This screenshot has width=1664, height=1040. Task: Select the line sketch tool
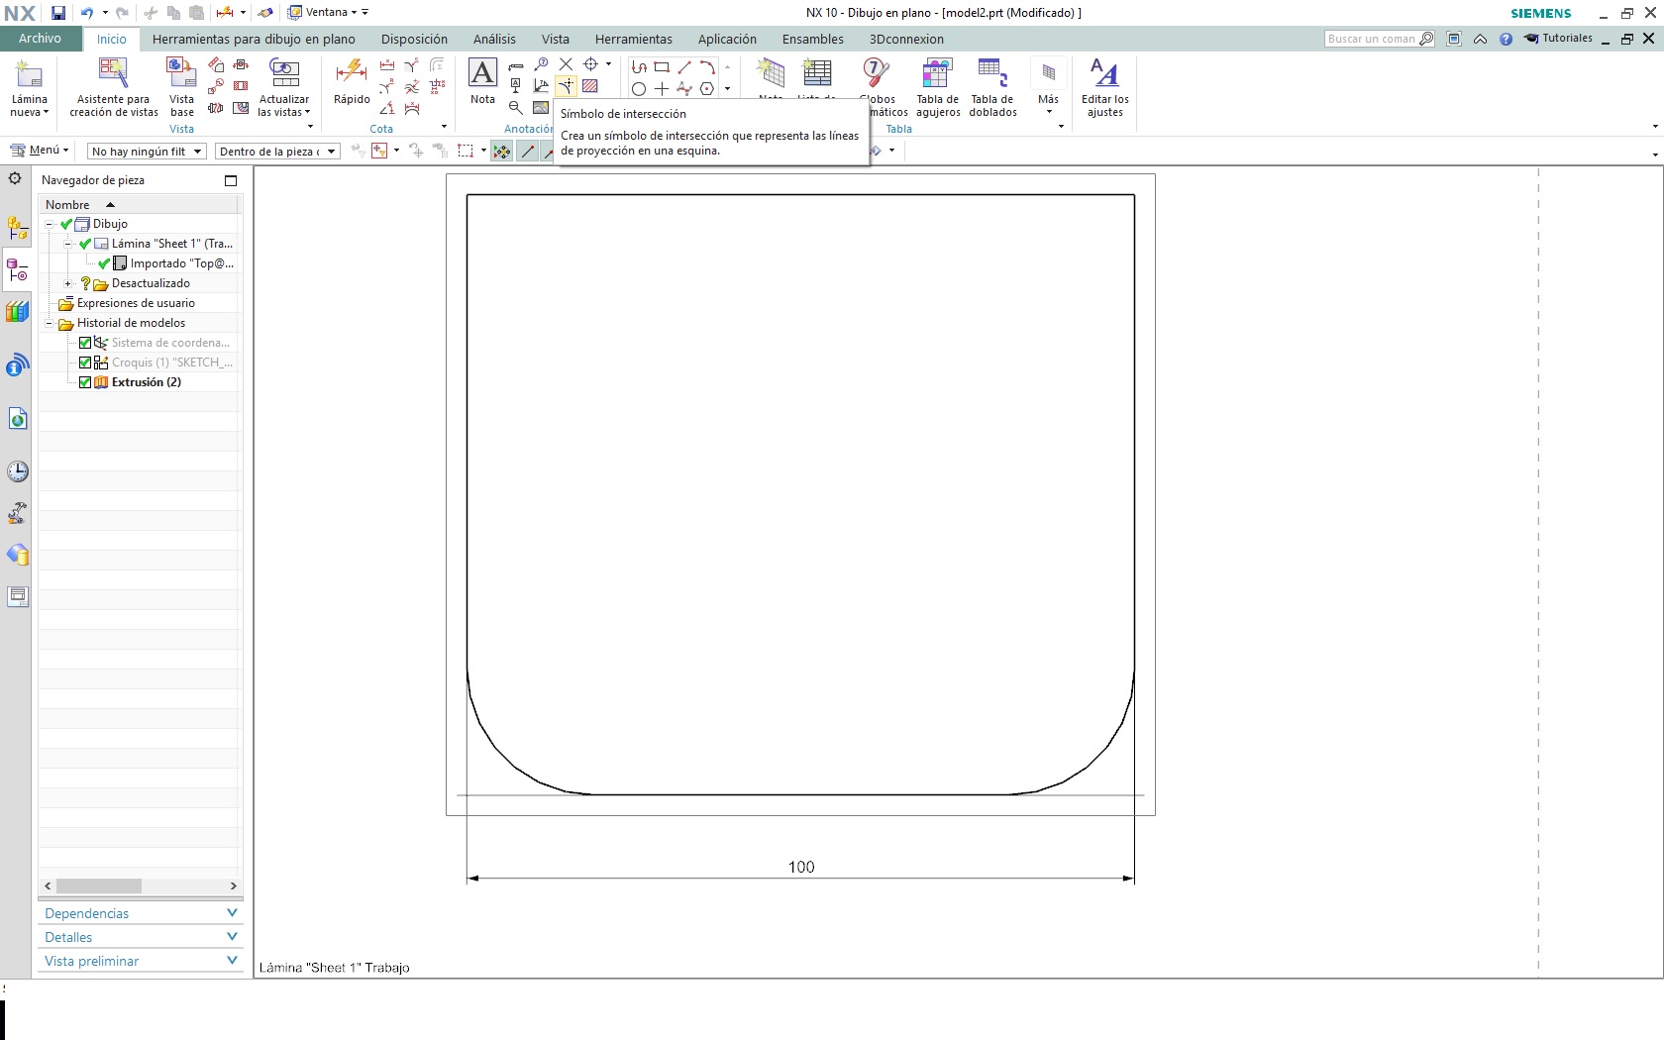(684, 66)
